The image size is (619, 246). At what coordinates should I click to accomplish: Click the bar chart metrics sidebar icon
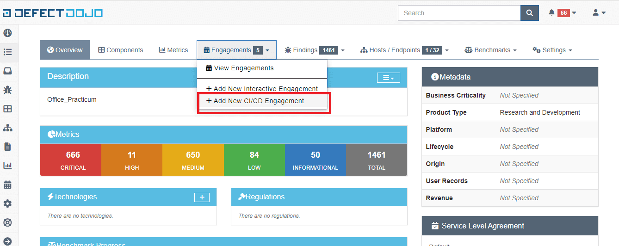[7, 166]
